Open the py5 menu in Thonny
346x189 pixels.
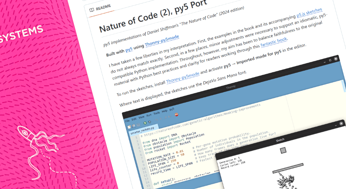point(172,109)
